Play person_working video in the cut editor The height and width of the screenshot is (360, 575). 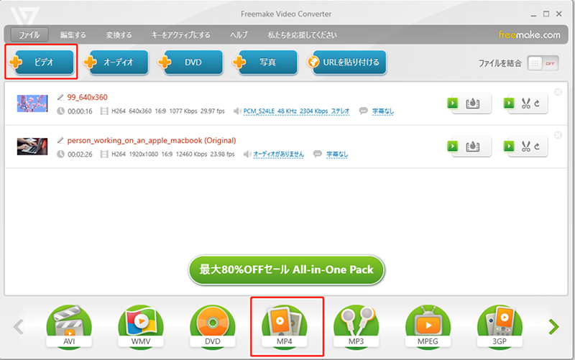[x=509, y=147]
